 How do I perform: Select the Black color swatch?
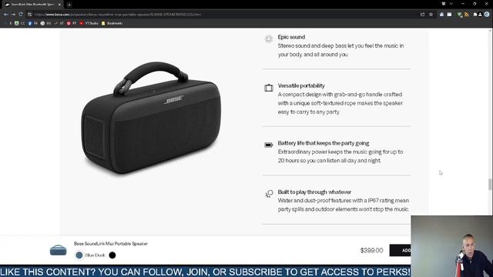click(112, 255)
